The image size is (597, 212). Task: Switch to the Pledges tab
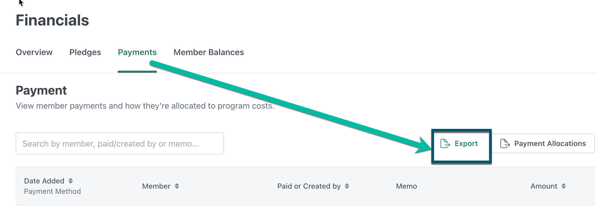[x=85, y=52]
